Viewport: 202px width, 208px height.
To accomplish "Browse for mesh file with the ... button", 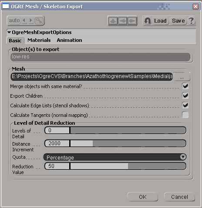I will 182,77.
